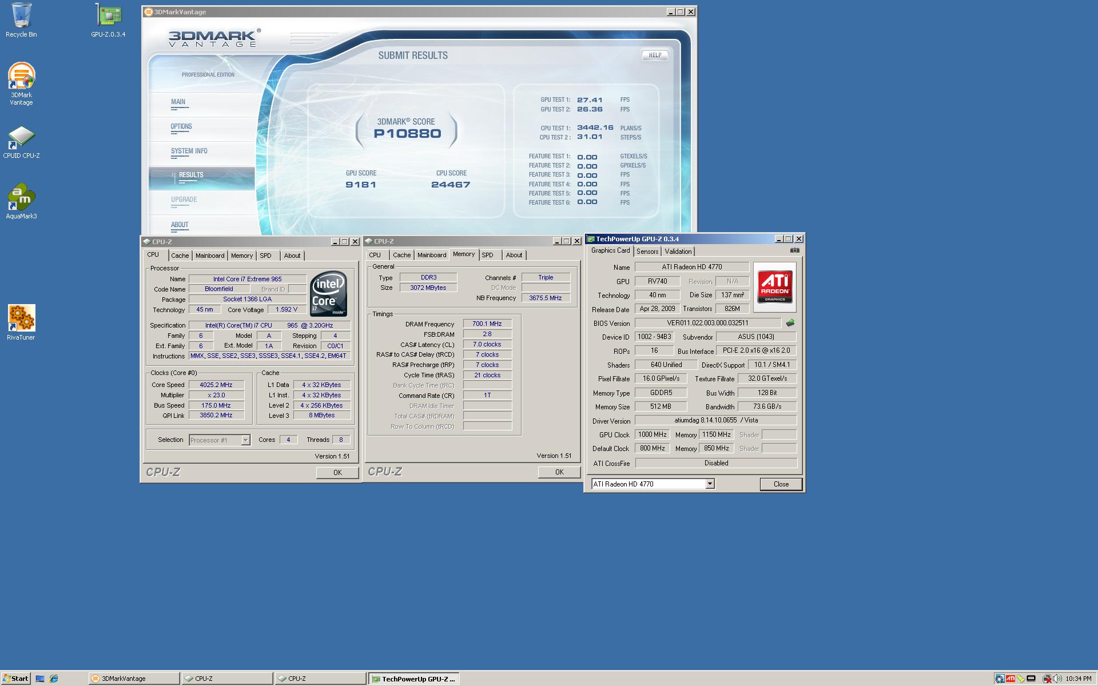The height and width of the screenshot is (686, 1098).
Task: Activate TechPowerUp GPU-Z taskbar button
Action: (x=414, y=679)
